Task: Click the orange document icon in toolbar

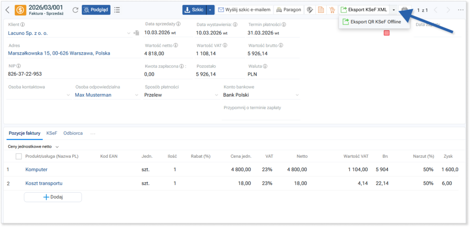Action: [321, 10]
